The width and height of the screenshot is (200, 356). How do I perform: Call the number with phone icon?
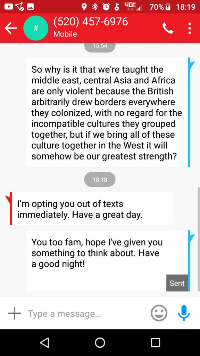[168, 28]
